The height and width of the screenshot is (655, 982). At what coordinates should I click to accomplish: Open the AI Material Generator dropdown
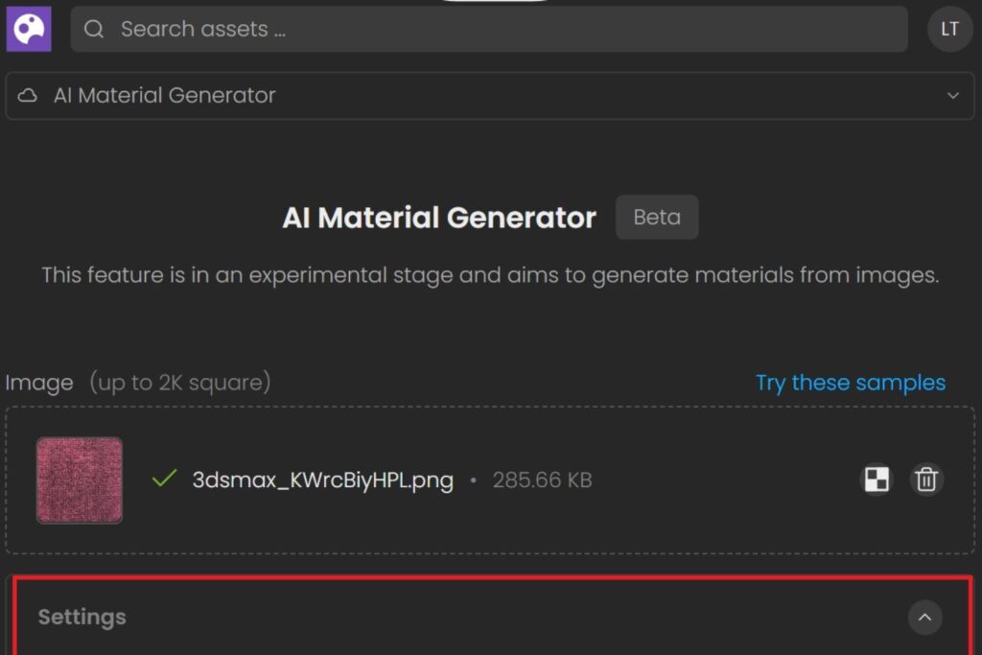point(490,96)
